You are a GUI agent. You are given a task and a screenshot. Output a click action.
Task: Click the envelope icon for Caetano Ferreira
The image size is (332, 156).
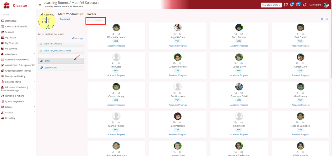coord(180,63)
